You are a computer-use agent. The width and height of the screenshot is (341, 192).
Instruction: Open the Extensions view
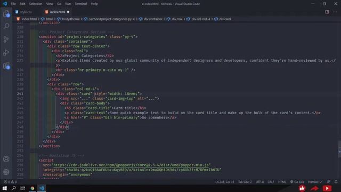pyautogui.click(x=6, y=66)
